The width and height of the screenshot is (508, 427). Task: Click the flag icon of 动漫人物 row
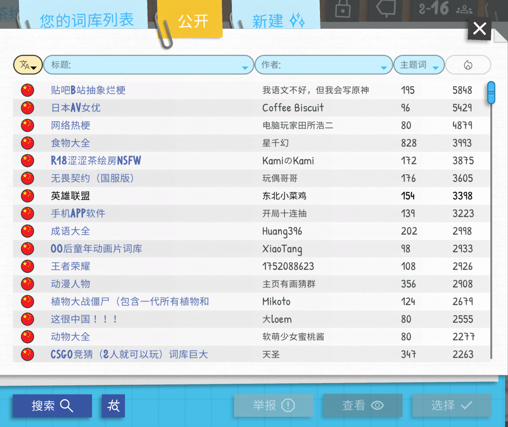27,284
